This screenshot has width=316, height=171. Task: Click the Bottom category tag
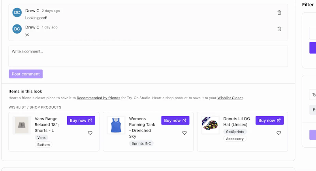[43, 145]
